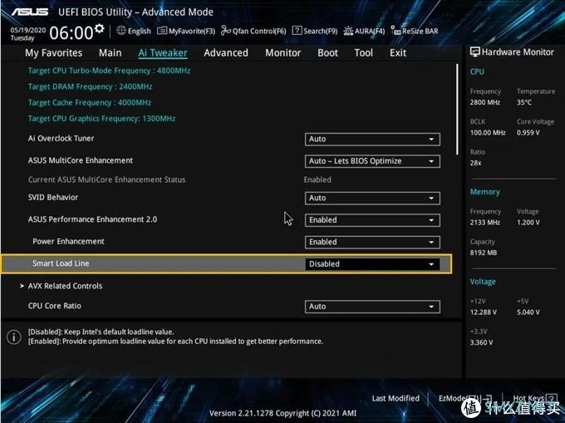Screen dimensions: 565x423
Task: Open Hot Keys help
Action: [535, 399]
